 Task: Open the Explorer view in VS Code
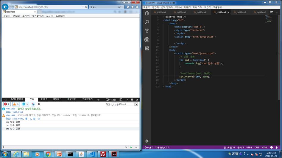[x=147, y=13]
